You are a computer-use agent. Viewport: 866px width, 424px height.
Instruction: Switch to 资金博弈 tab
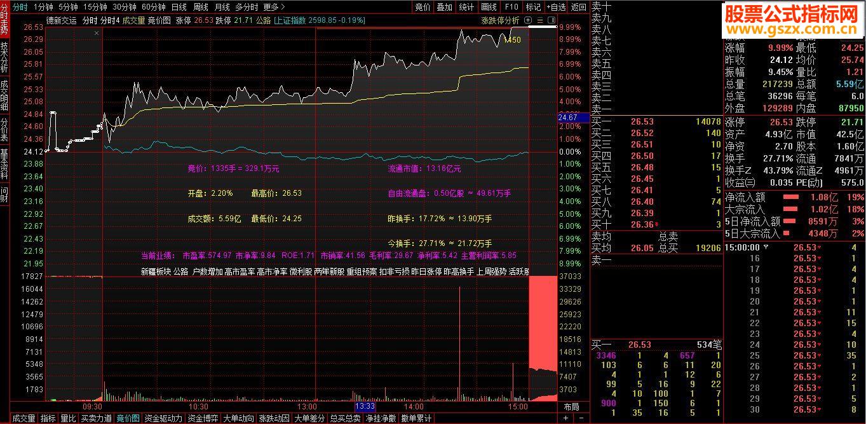pyautogui.click(x=203, y=418)
